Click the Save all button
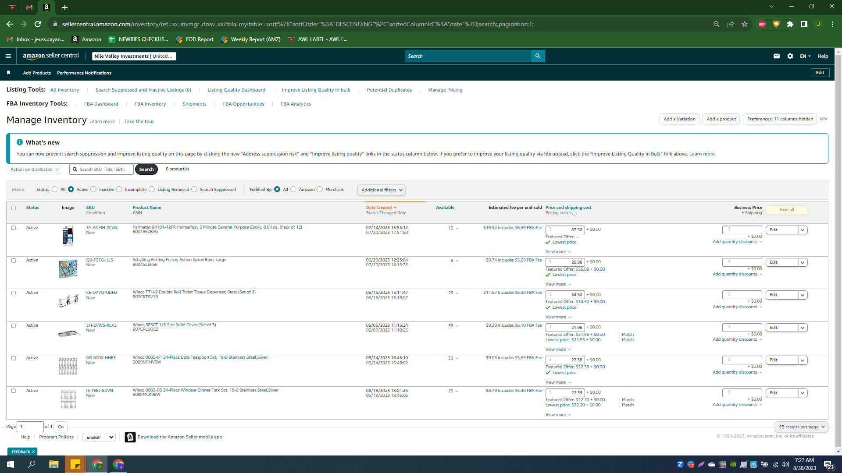Image resolution: width=842 pixels, height=473 pixels. click(786, 210)
